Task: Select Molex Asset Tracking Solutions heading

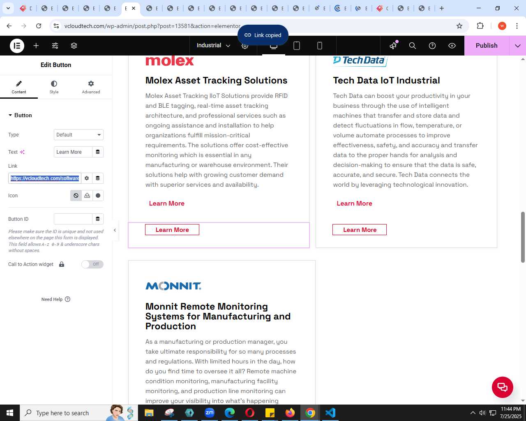Action: click(x=216, y=81)
